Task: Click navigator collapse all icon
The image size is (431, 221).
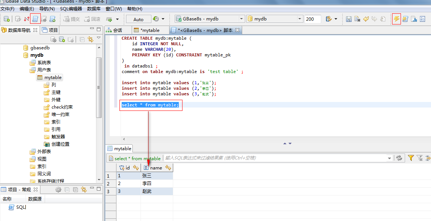Action: 82,39
